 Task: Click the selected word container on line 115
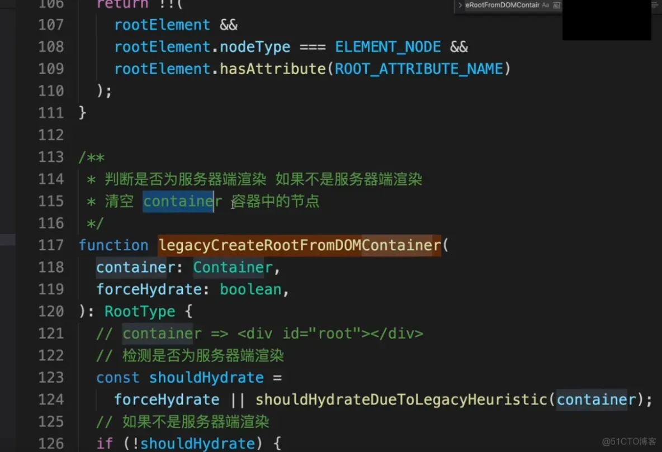point(178,201)
